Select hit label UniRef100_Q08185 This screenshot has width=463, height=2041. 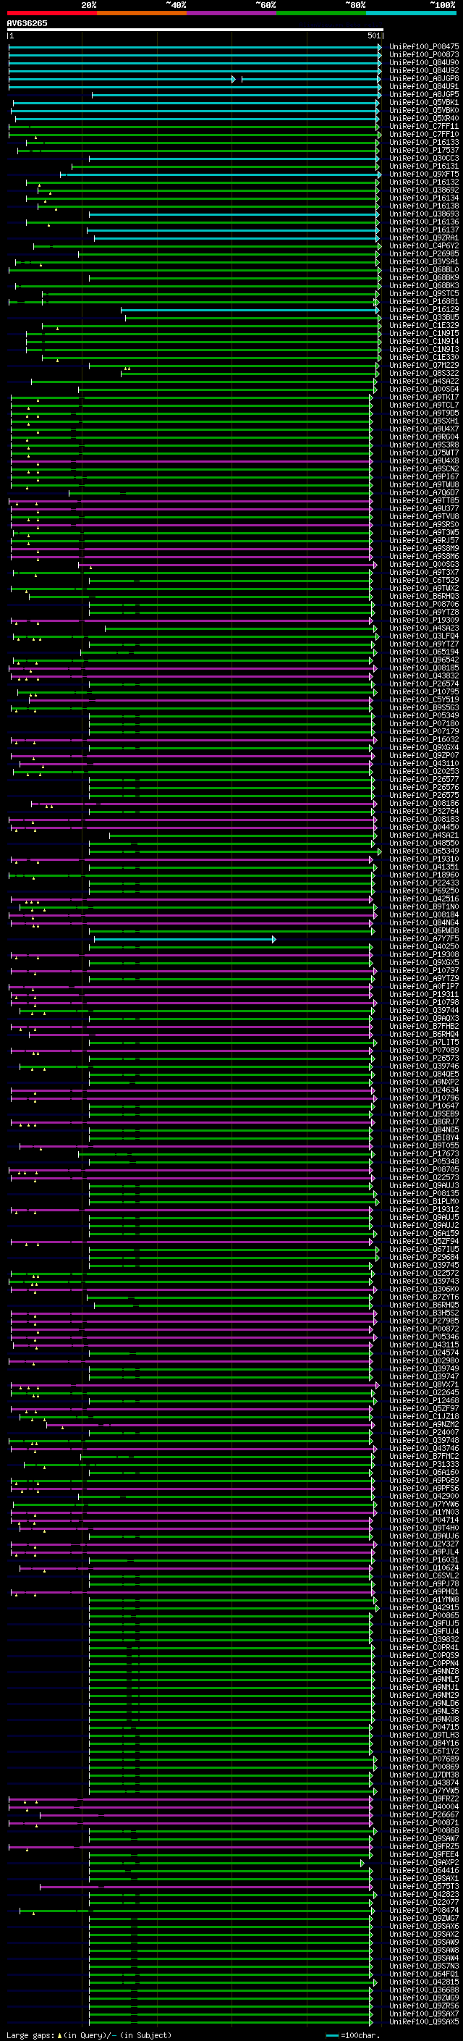coord(424,668)
